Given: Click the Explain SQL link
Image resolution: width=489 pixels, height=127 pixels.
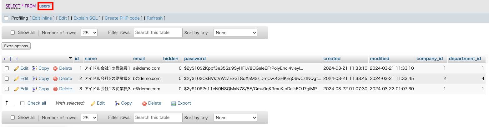Looking at the screenshot, I should (x=86, y=18).
